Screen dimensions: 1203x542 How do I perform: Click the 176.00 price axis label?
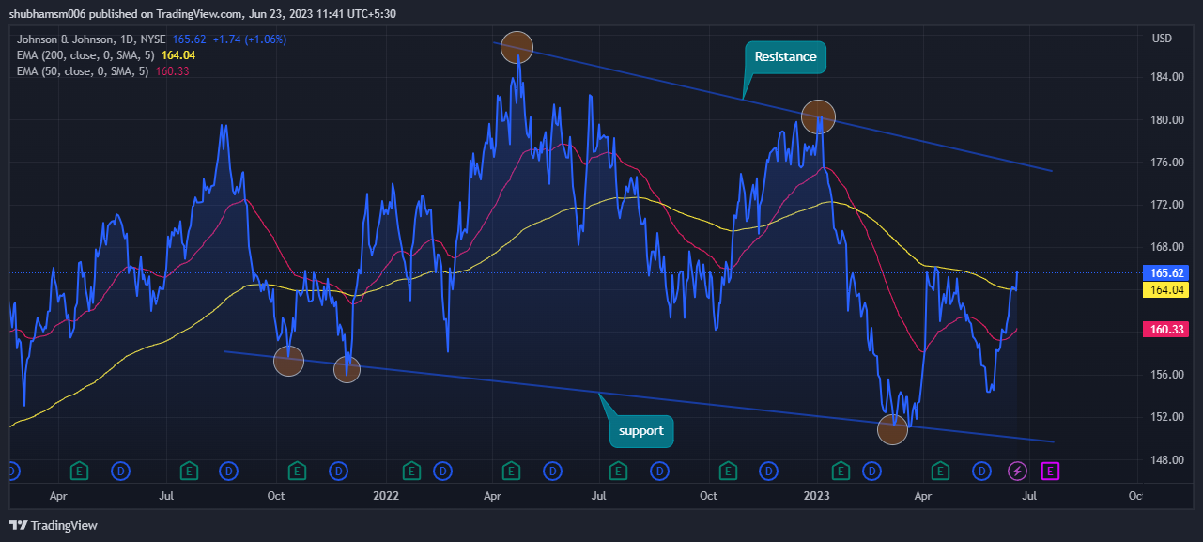click(1165, 163)
